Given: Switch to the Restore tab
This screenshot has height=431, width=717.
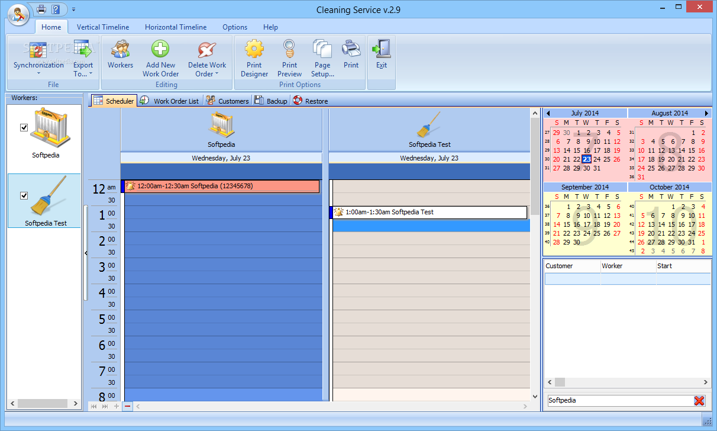Looking at the screenshot, I should 311,101.
